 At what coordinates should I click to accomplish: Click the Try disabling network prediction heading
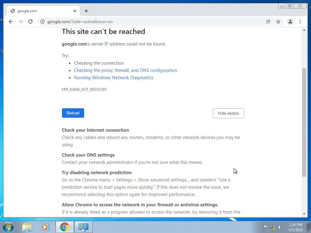[97, 173]
